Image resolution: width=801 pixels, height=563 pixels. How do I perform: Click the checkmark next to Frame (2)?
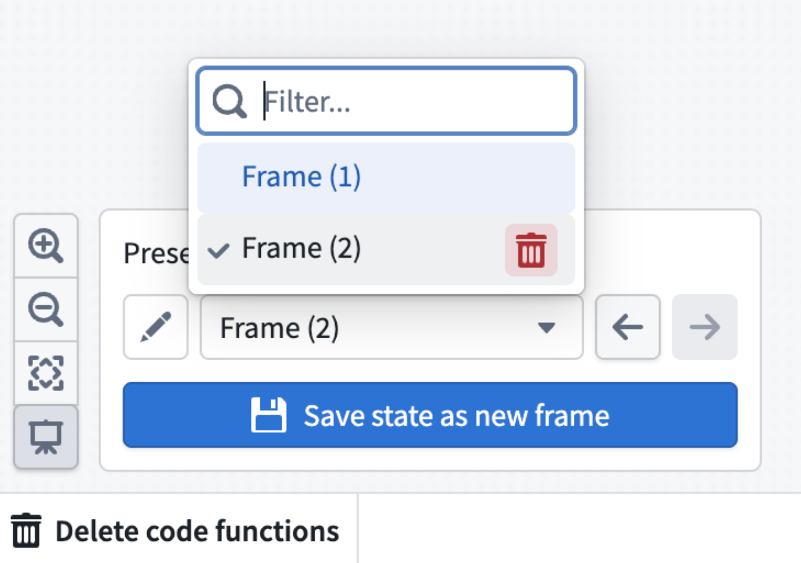pyautogui.click(x=219, y=250)
